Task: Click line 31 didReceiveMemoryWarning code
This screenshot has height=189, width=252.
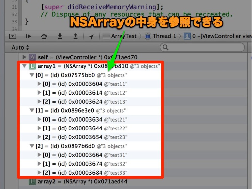Action: (102, 7)
